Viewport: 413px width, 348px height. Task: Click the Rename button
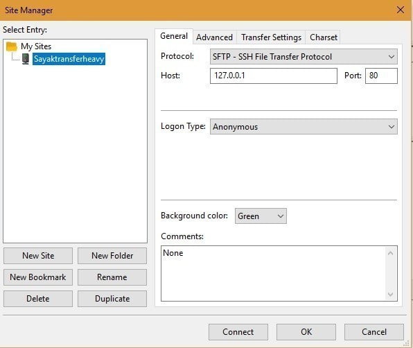pyautogui.click(x=112, y=277)
